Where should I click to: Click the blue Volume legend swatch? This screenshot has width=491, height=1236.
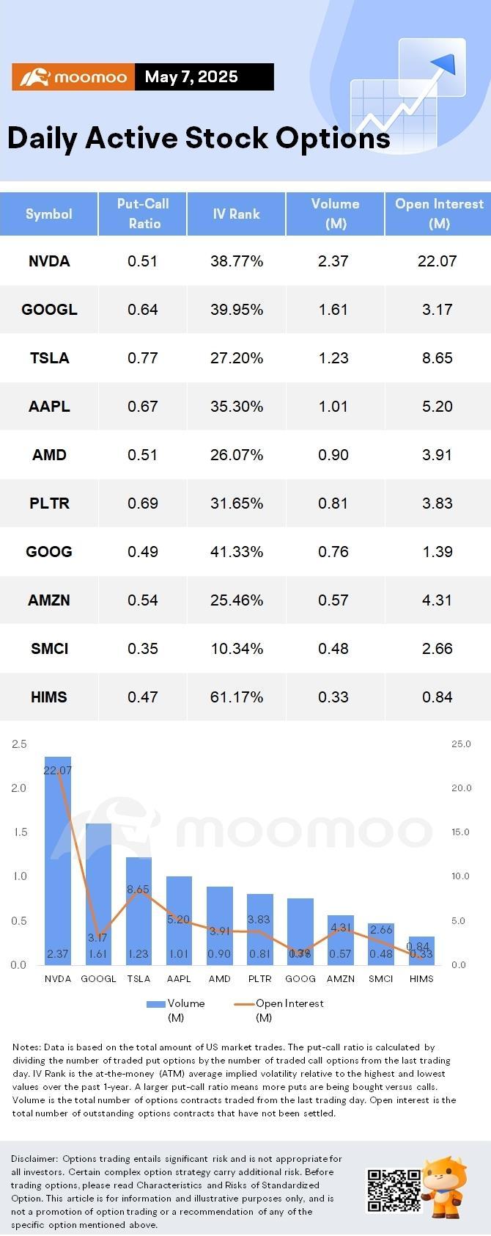coord(155,1003)
